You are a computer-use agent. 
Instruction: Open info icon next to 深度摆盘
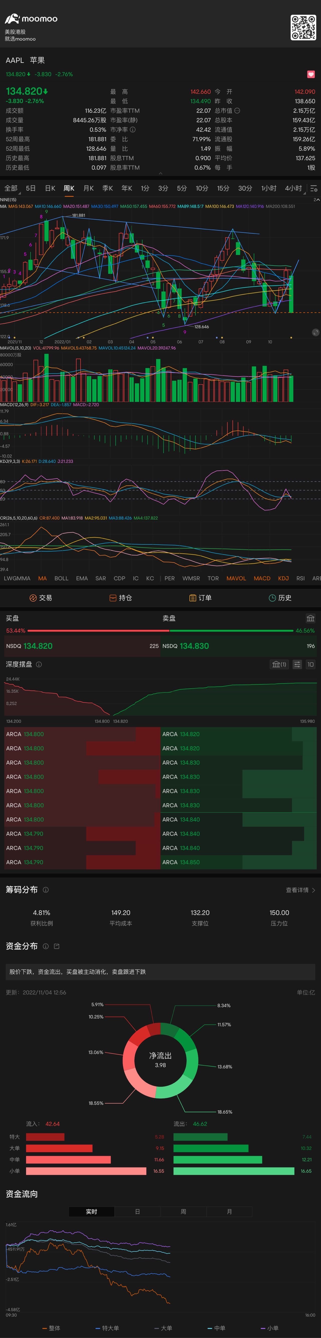(x=39, y=664)
